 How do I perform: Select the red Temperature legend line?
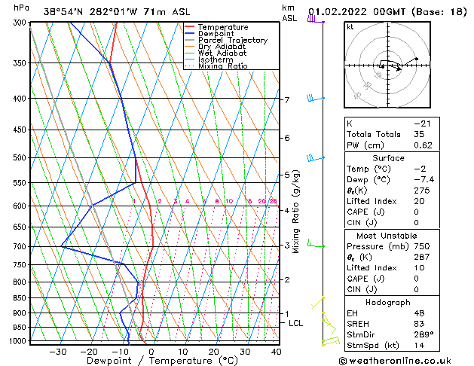pos(190,27)
